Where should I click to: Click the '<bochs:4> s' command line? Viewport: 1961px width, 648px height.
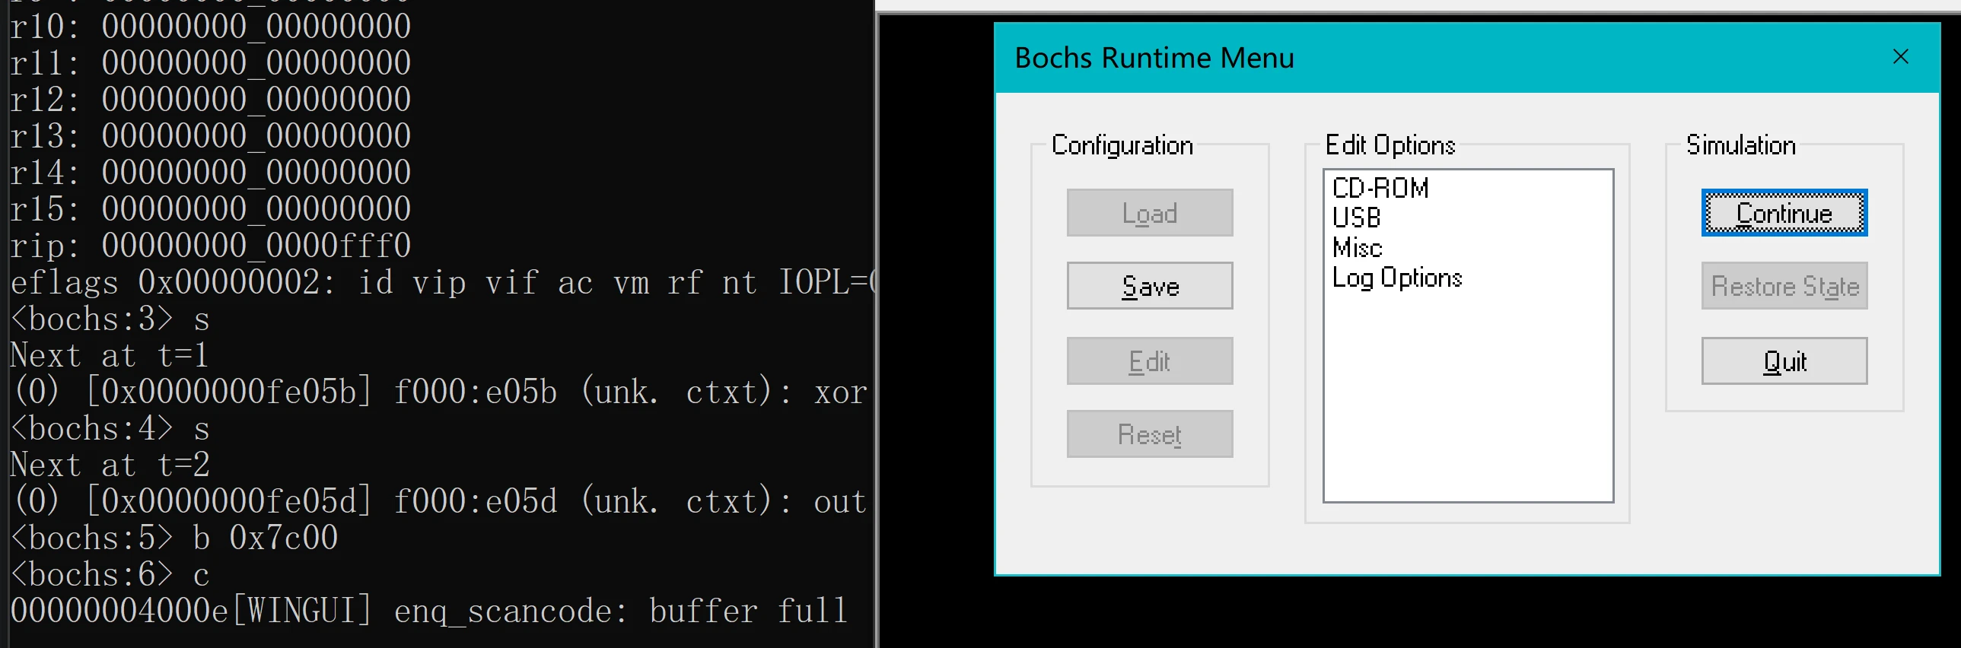pyautogui.click(x=109, y=429)
